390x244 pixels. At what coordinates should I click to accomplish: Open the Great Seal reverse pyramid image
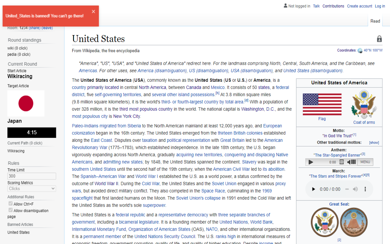[x=354, y=222]
